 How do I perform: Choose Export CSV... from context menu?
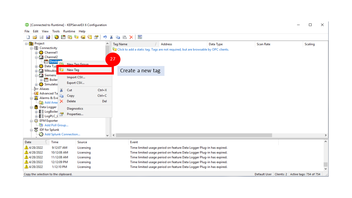click(x=85, y=83)
